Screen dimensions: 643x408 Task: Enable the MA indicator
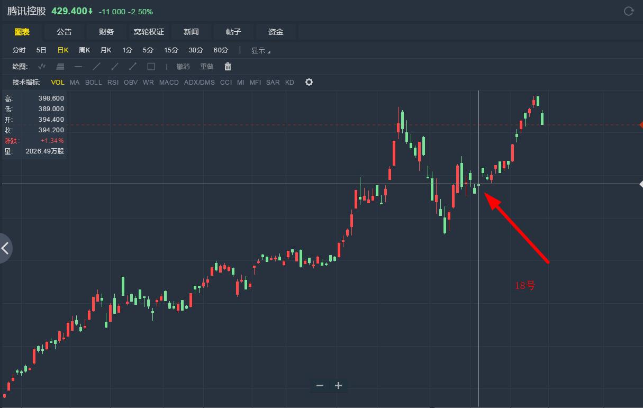click(x=75, y=83)
